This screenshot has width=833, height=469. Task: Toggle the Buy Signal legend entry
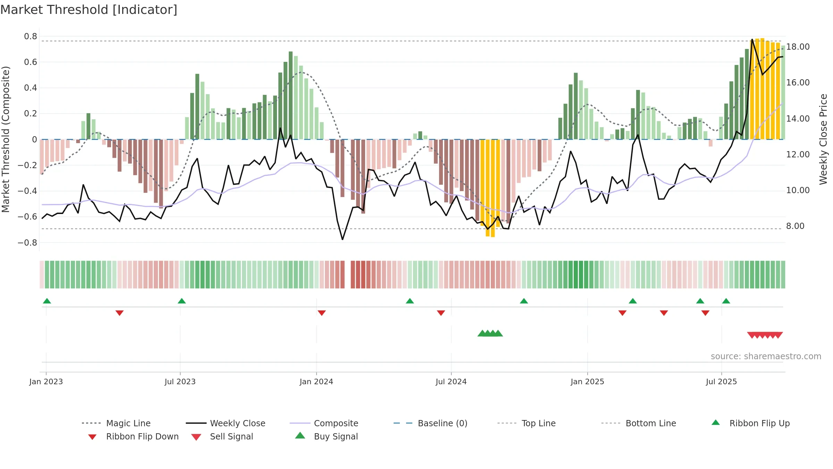coord(326,437)
